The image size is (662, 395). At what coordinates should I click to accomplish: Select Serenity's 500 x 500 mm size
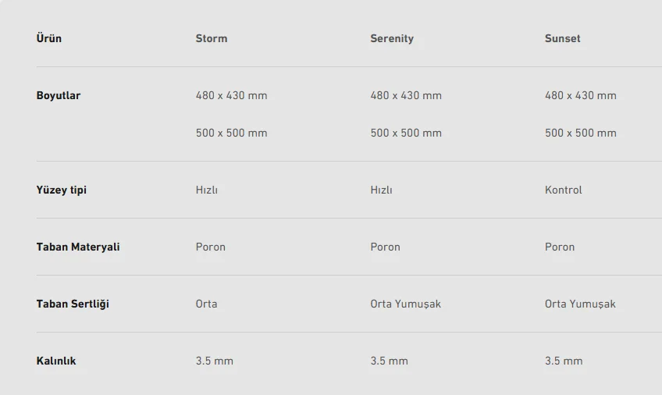(406, 133)
